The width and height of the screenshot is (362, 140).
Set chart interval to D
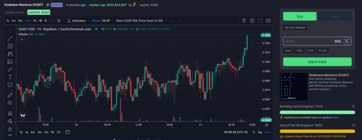pyautogui.click(x=46, y=21)
